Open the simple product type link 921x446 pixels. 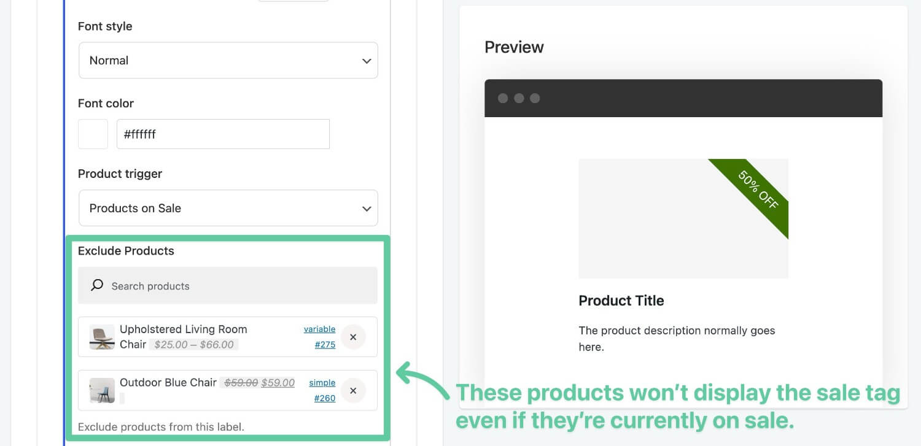[x=322, y=382]
